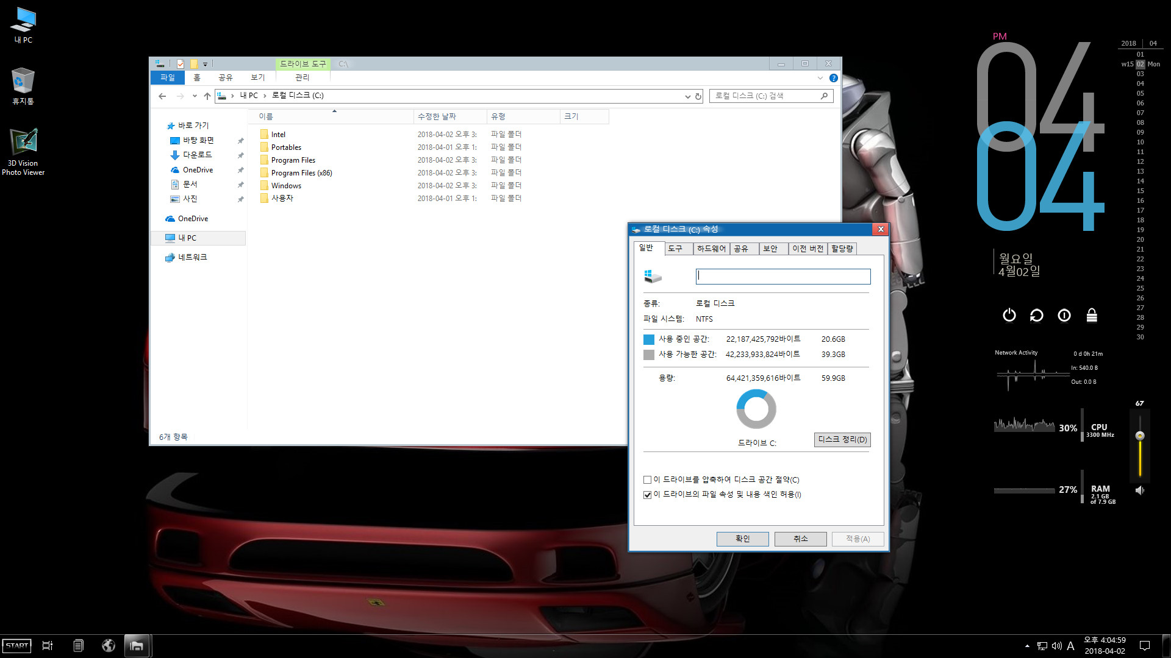Switch to the 하드웨어 tab
The height and width of the screenshot is (658, 1171).
[x=711, y=249]
